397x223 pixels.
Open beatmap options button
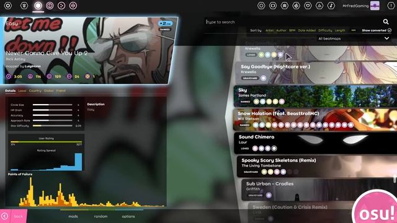tap(128, 216)
